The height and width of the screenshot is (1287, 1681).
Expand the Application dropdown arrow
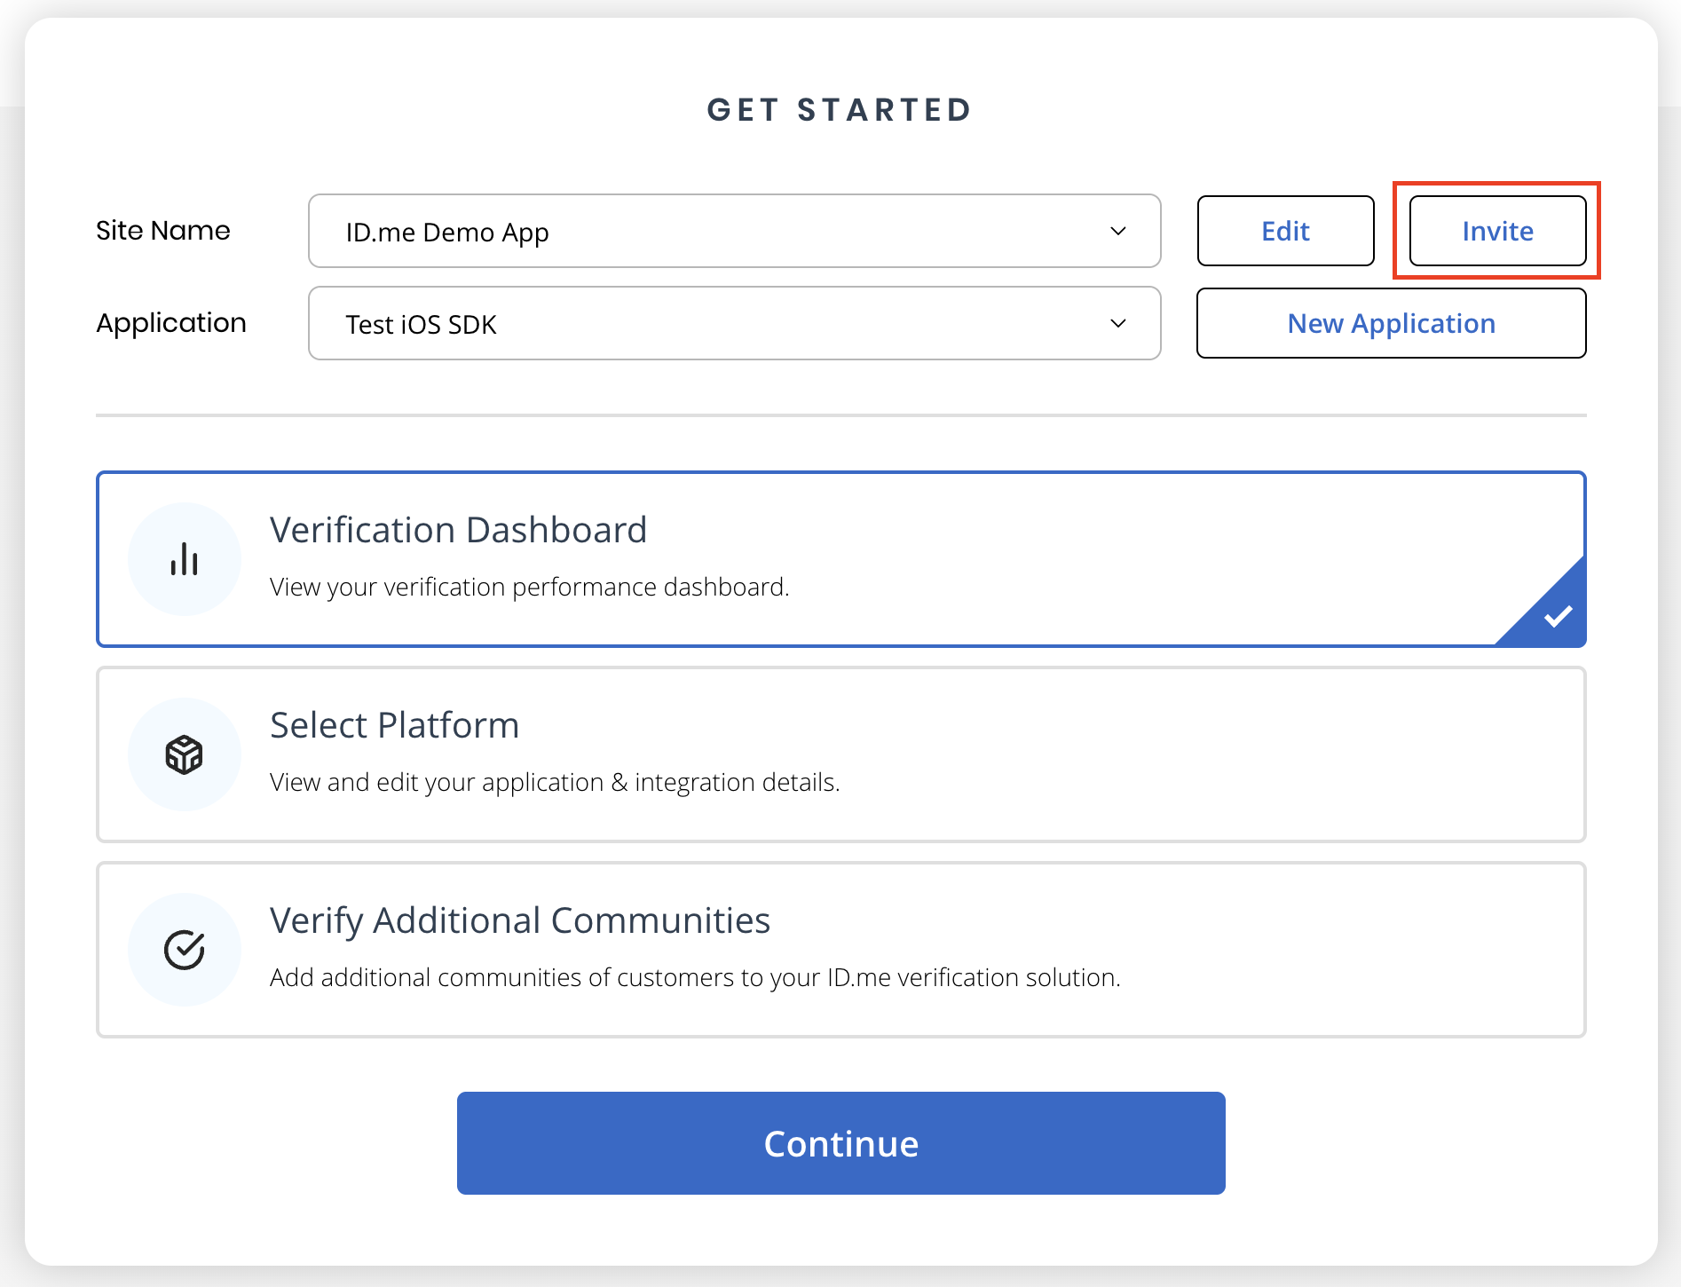(x=1118, y=324)
